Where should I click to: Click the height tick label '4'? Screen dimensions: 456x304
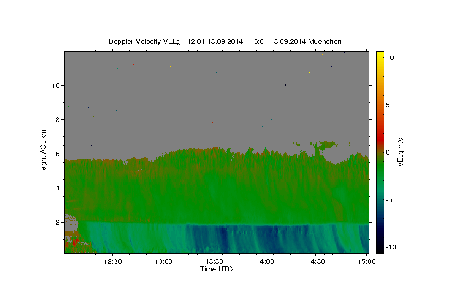click(x=58, y=188)
